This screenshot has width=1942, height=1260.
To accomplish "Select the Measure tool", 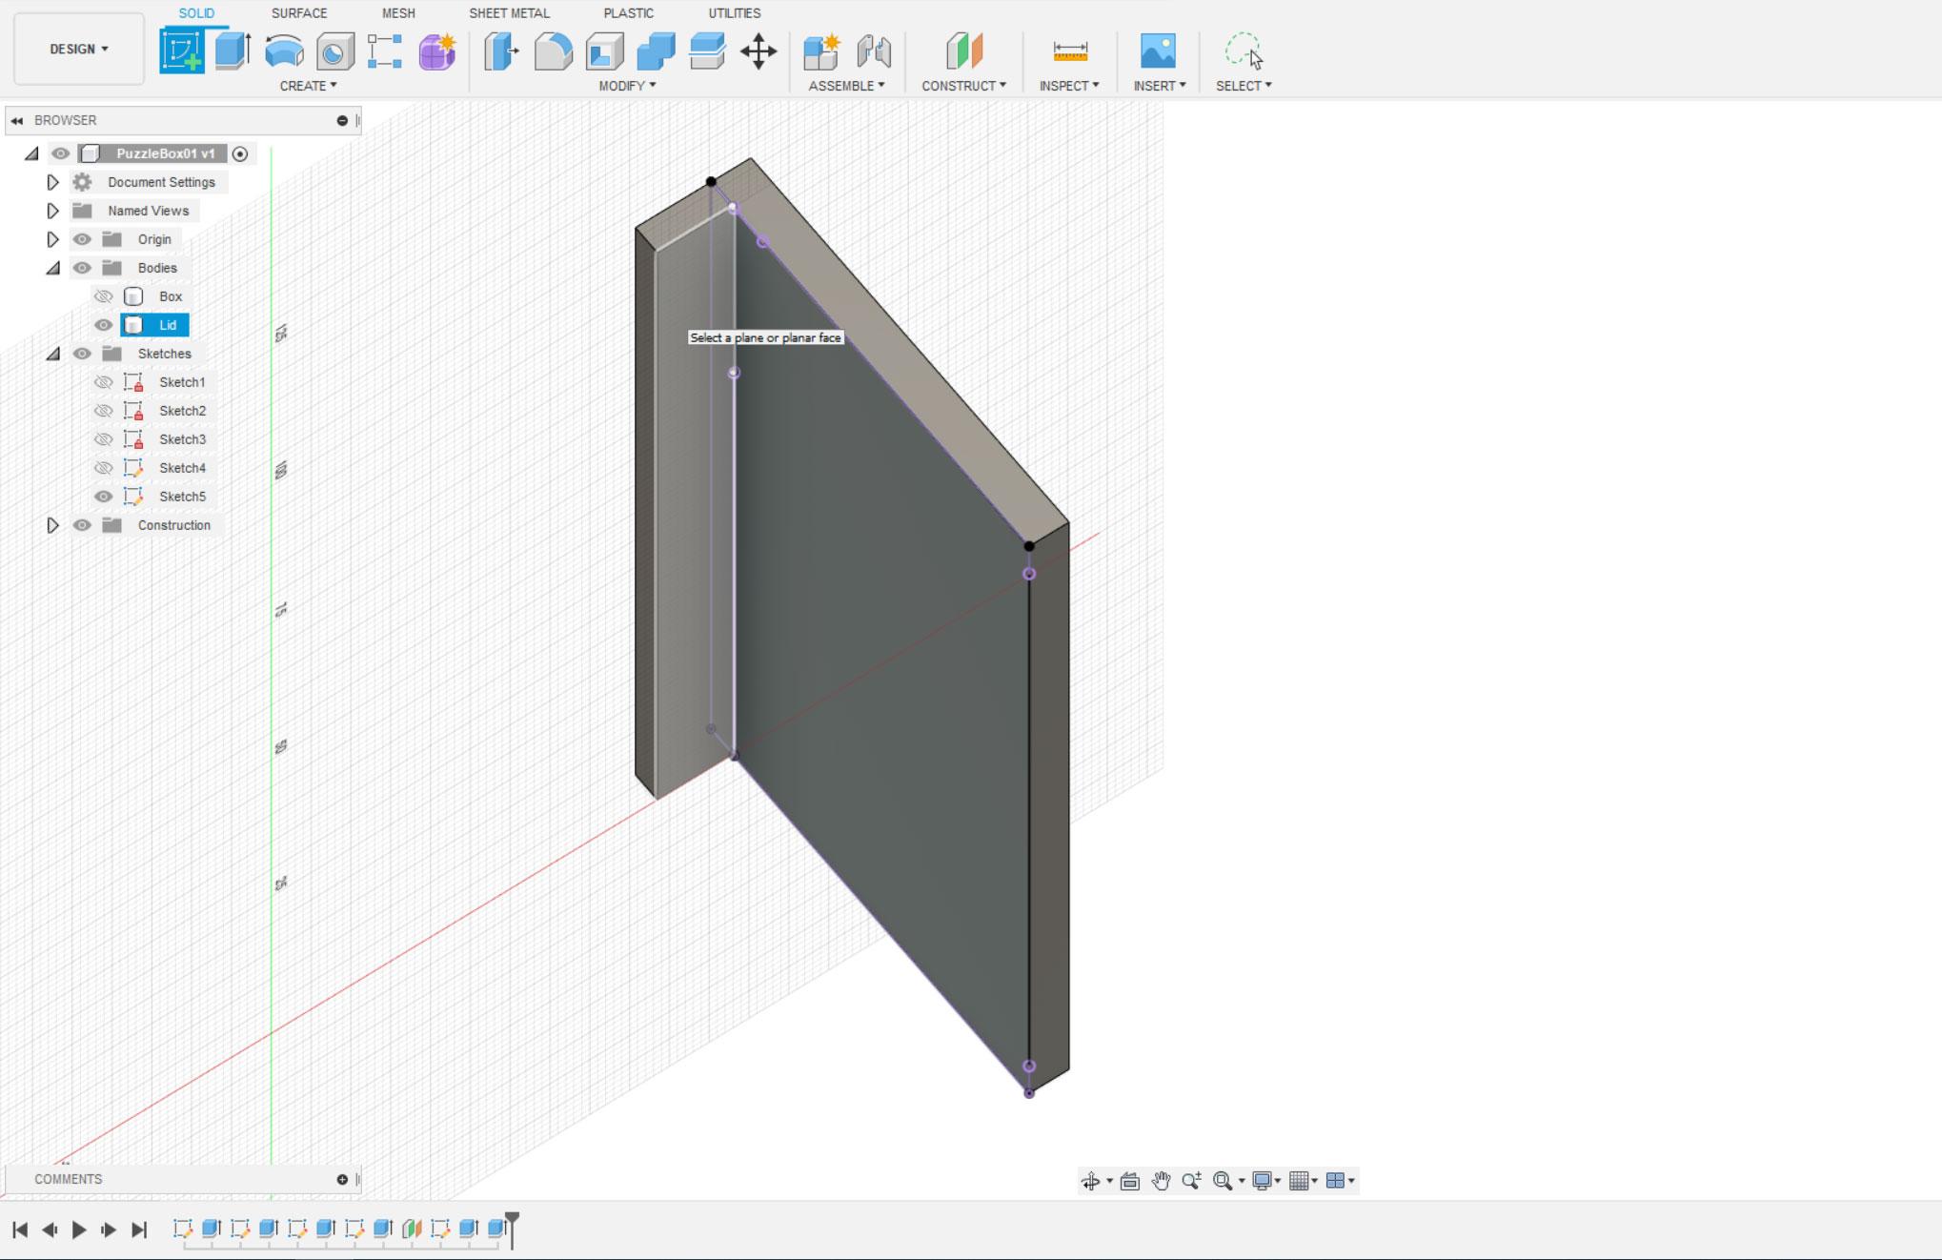I will (1070, 51).
